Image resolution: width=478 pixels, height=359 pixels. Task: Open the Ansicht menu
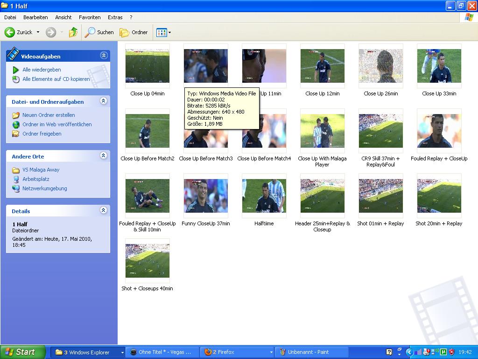(x=63, y=17)
